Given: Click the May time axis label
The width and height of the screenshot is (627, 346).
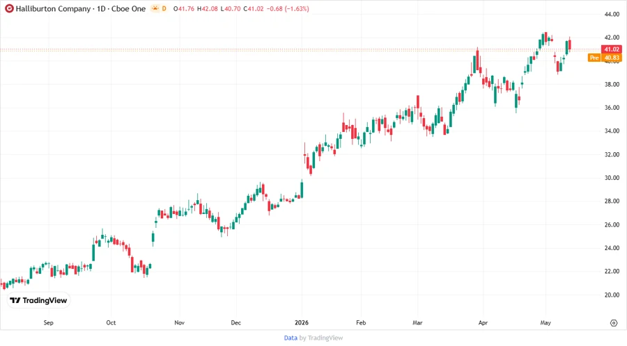Looking at the screenshot, I should point(545,323).
